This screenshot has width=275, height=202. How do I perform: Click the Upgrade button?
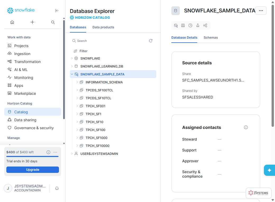(33, 170)
